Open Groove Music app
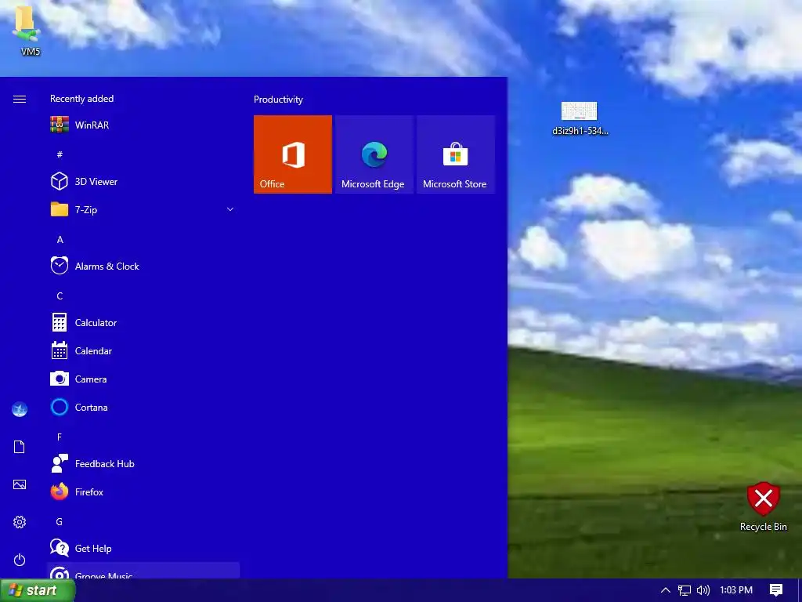 click(143, 571)
